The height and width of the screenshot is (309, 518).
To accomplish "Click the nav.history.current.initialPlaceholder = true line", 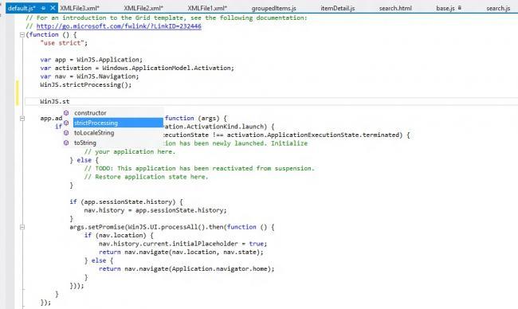I will click(x=182, y=244).
